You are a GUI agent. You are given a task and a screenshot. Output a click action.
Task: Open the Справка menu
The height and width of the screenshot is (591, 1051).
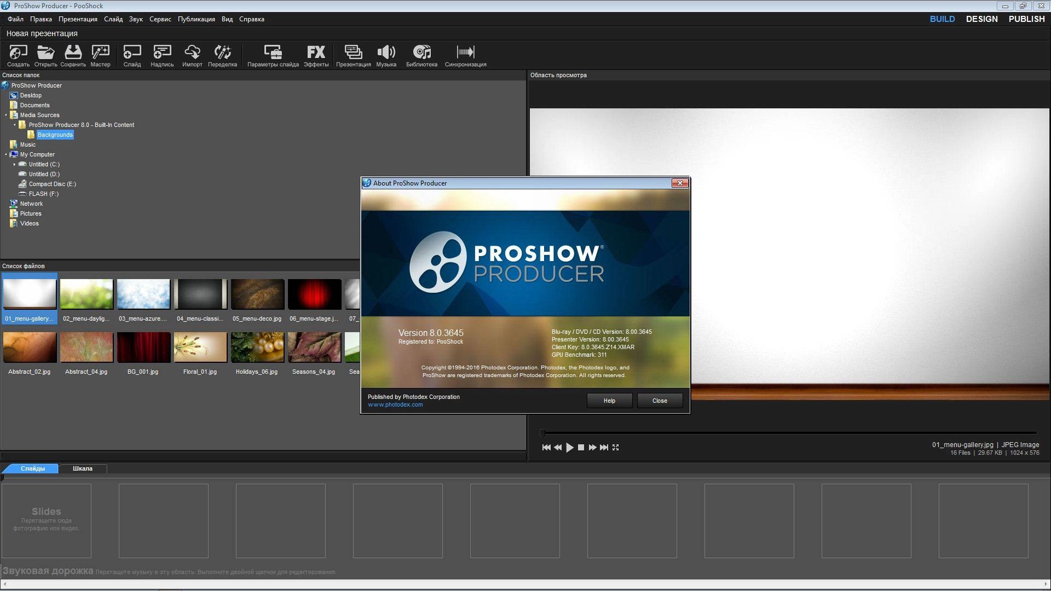pyautogui.click(x=252, y=19)
